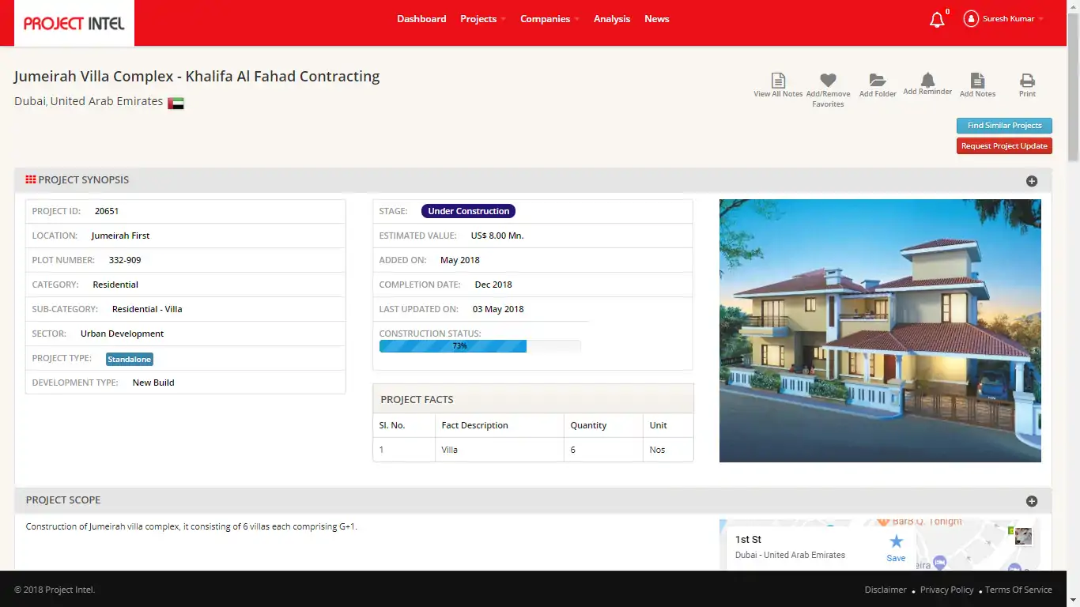This screenshot has height=607, width=1080.
Task: Click the Villa fact description cell
Action: tap(500, 450)
